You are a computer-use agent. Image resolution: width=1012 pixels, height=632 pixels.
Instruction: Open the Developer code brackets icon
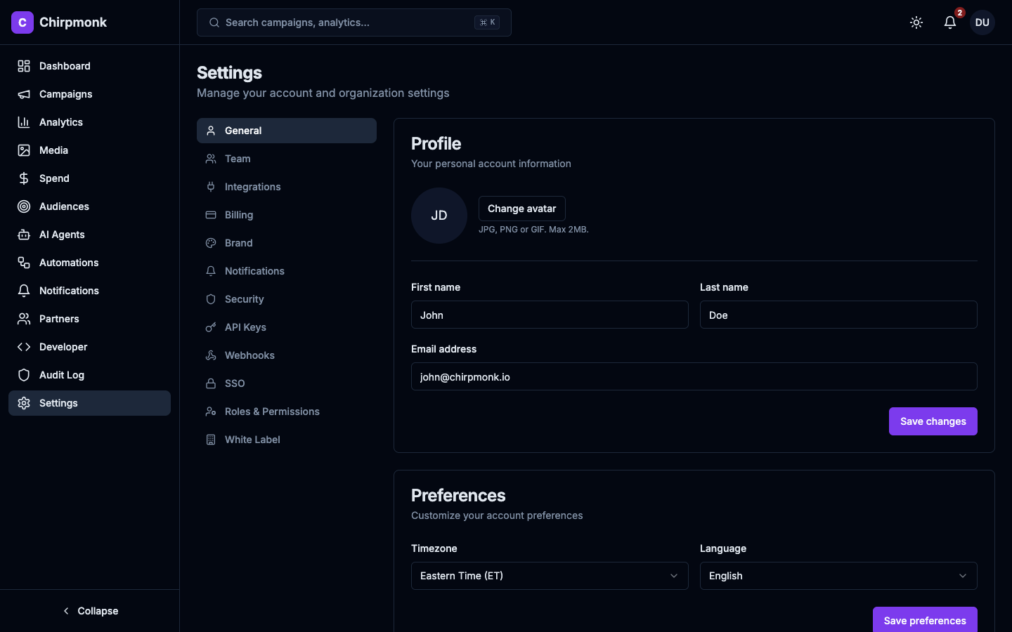click(x=23, y=347)
